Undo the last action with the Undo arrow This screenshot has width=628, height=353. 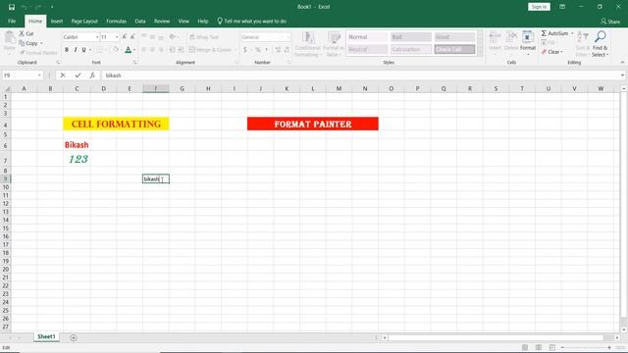point(24,7)
